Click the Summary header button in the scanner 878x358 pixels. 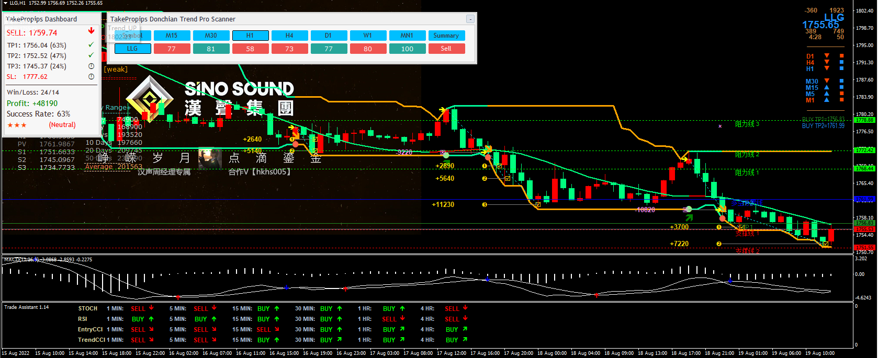click(446, 36)
